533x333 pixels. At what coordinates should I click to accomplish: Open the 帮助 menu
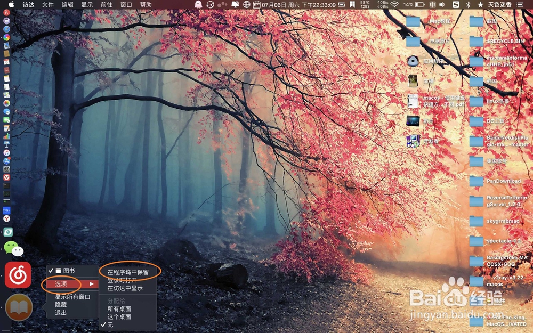pos(146,4)
